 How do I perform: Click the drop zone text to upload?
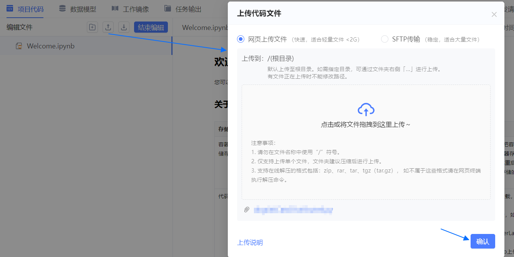coord(365,125)
